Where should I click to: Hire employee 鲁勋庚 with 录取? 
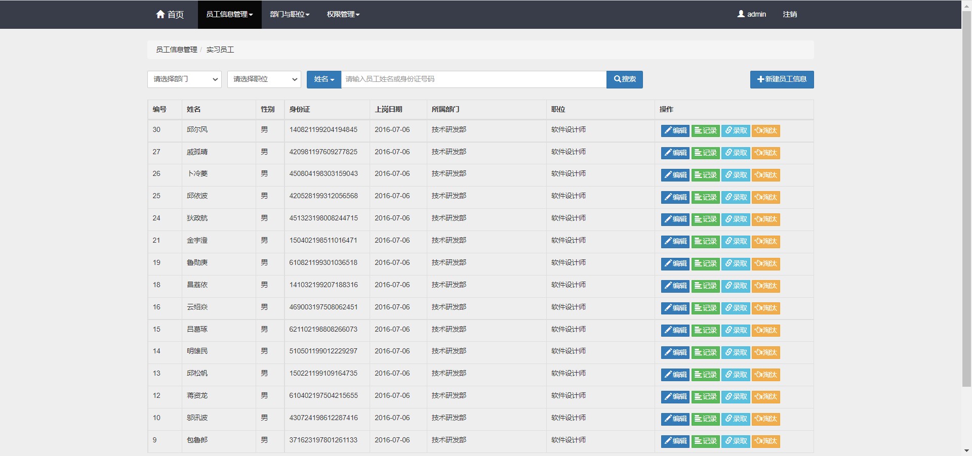coord(736,263)
